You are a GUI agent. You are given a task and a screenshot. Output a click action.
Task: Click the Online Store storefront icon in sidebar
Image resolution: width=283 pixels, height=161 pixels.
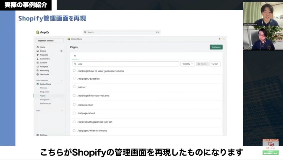(x=38, y=84)
